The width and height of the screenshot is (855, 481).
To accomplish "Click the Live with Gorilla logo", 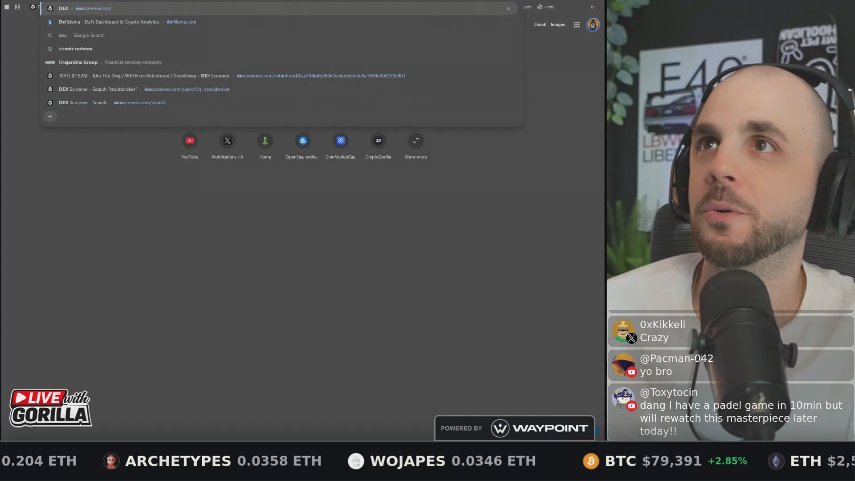I will (50, 408).
